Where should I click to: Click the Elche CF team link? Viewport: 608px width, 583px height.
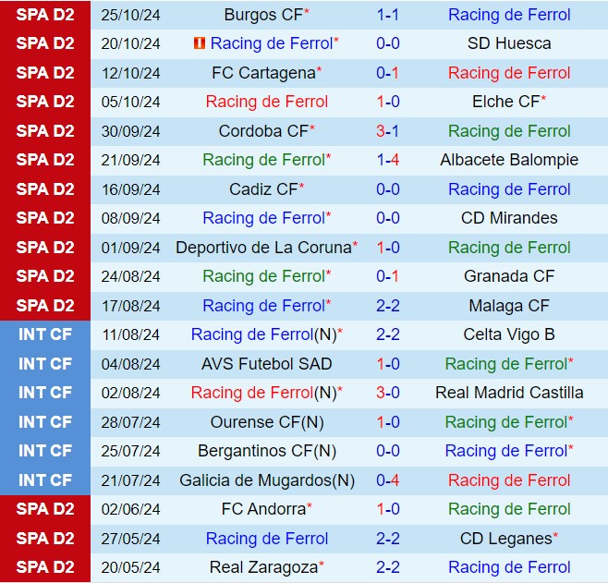pos(505,102)
